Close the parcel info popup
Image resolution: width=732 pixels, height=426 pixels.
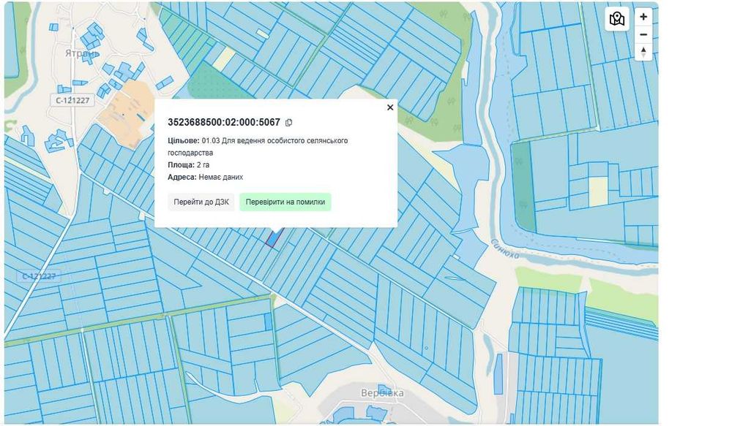pyautogui.click(x=390, y=107)
